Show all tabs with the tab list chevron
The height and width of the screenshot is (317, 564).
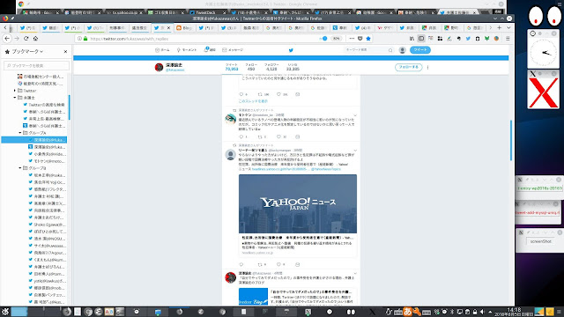[x=508, y=27]
